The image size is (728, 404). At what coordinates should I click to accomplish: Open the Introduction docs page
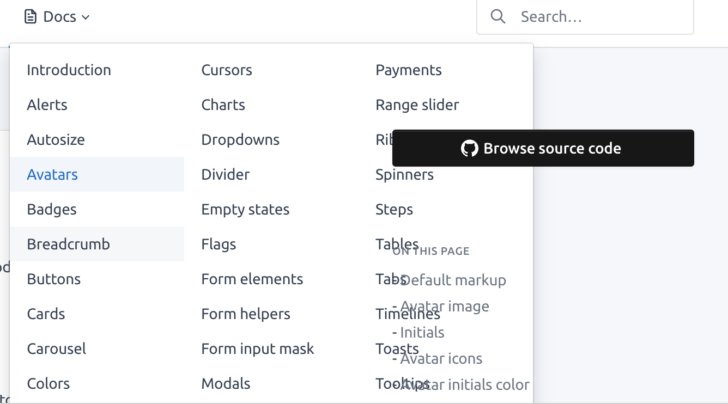[97, 70]
